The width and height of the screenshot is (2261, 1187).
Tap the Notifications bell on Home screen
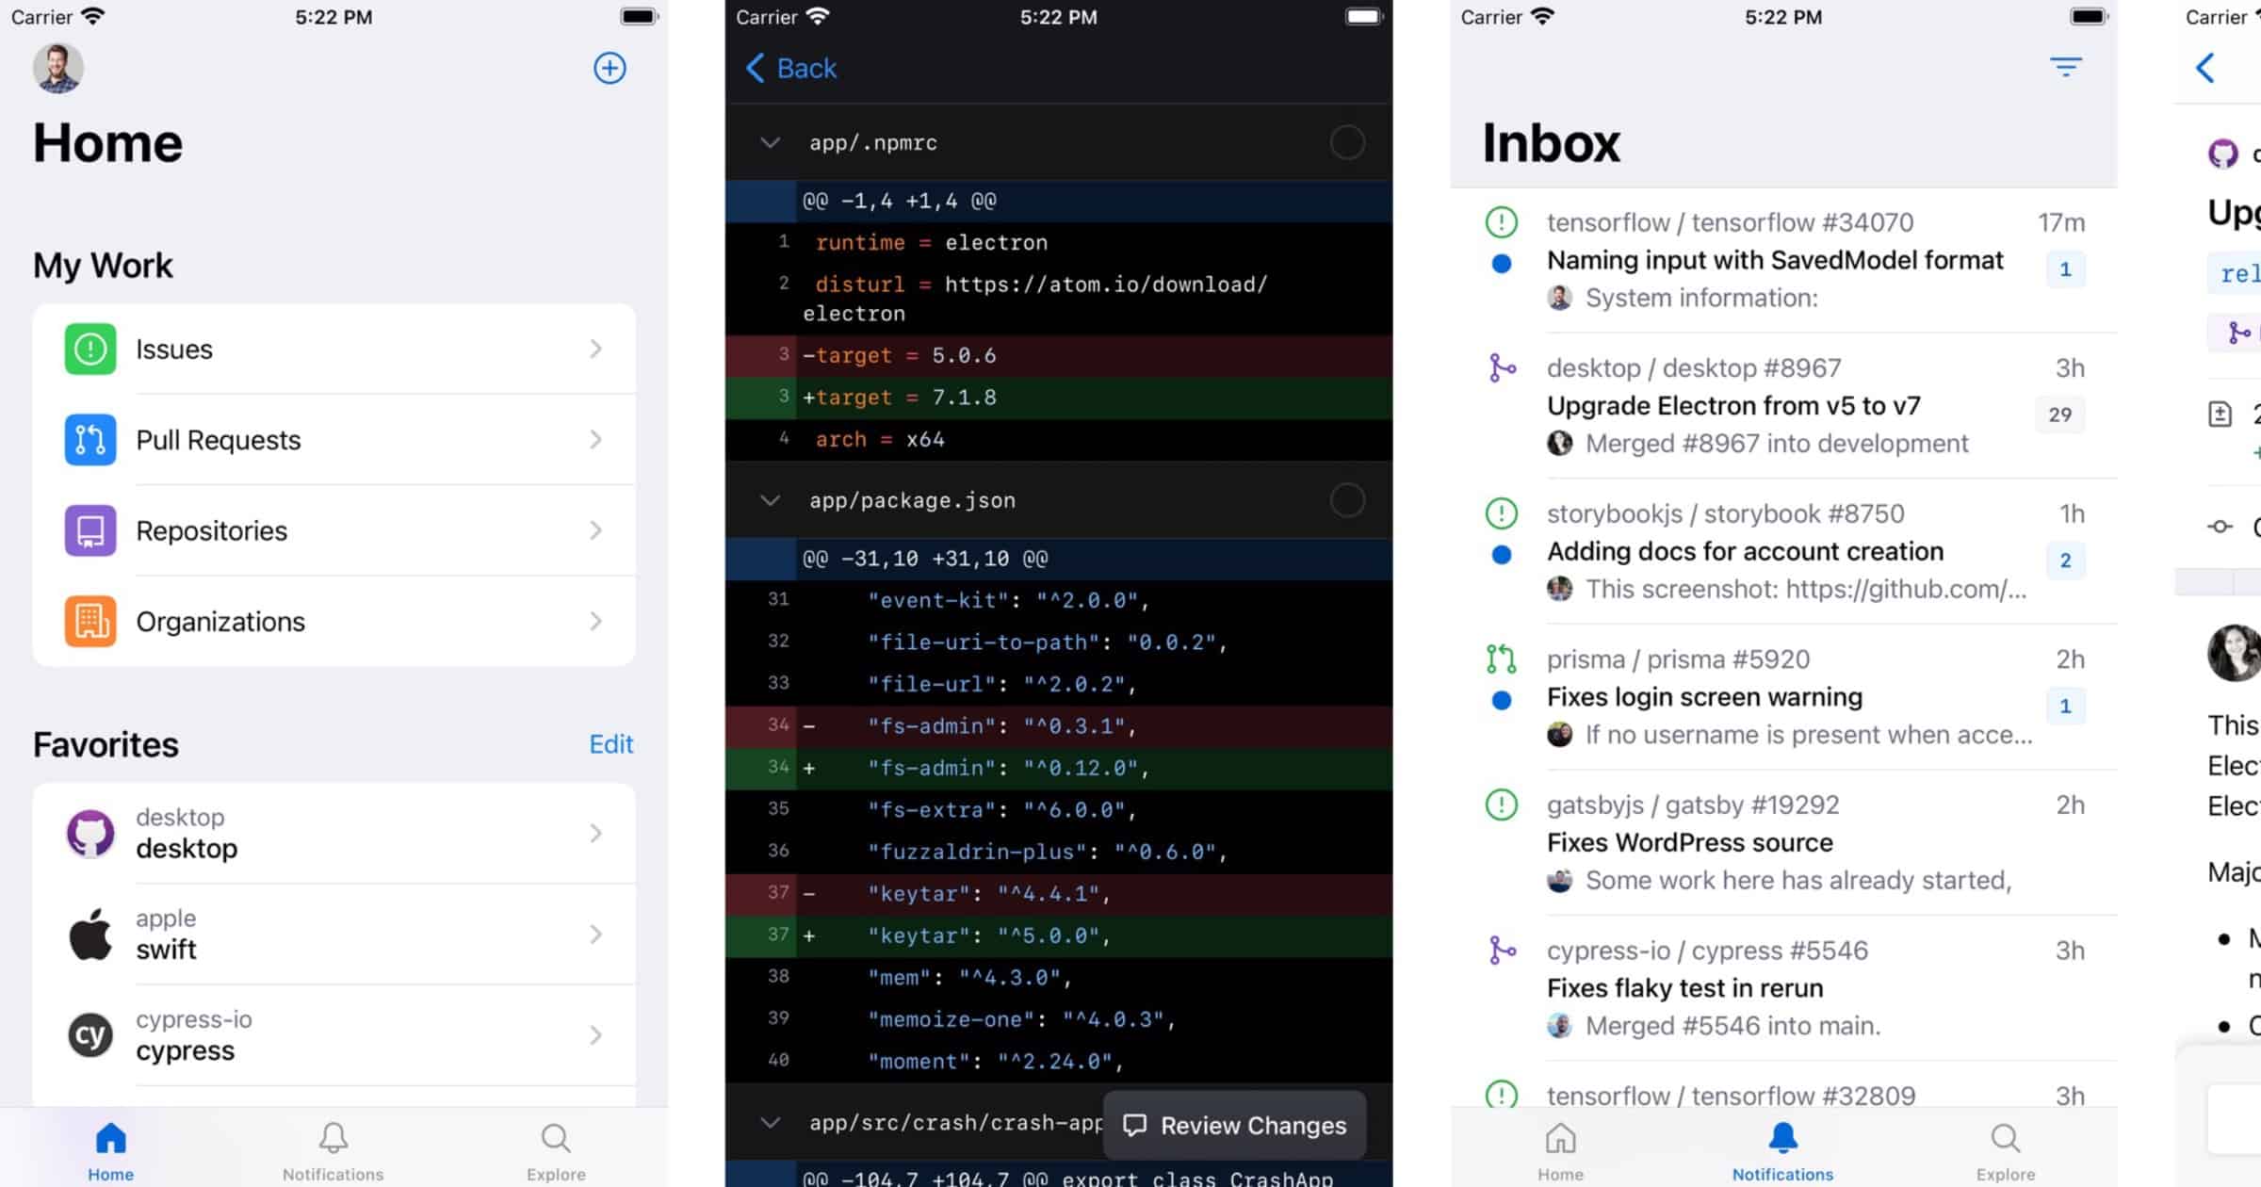[x=333, y=1138]
